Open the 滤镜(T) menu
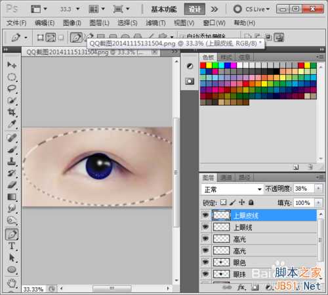The image size is (328, 295). tap(155, 23)
